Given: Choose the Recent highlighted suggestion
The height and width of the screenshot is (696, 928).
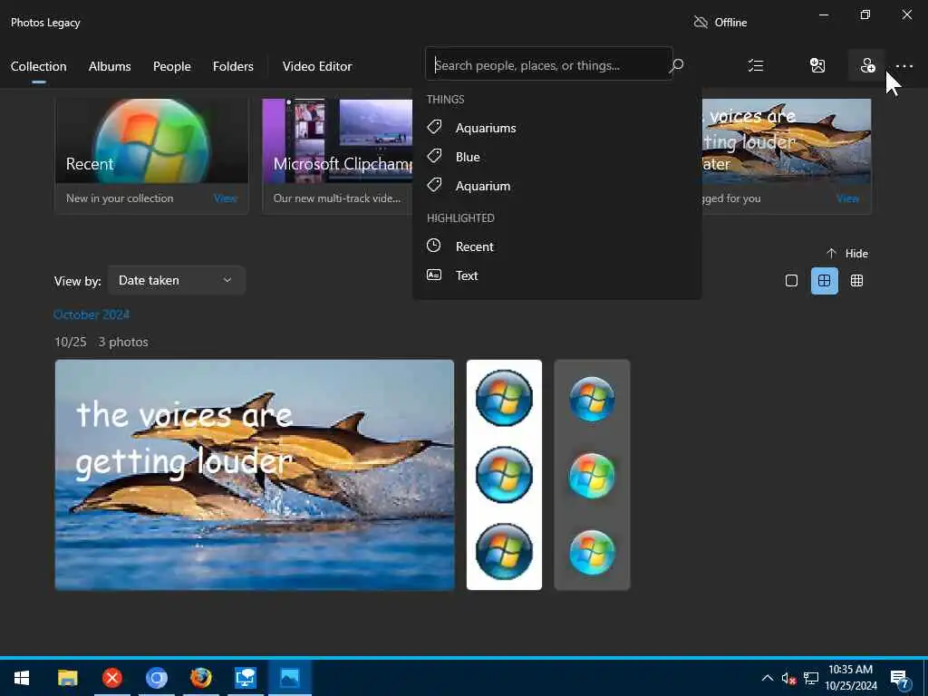Looking at the screenshot, I should pyautogui.click(x=557, y=246).
